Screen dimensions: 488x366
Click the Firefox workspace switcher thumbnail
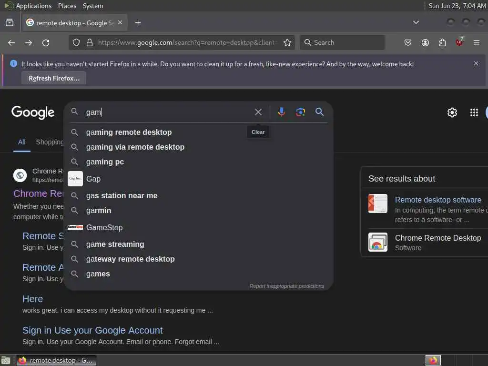coord(433,360)
